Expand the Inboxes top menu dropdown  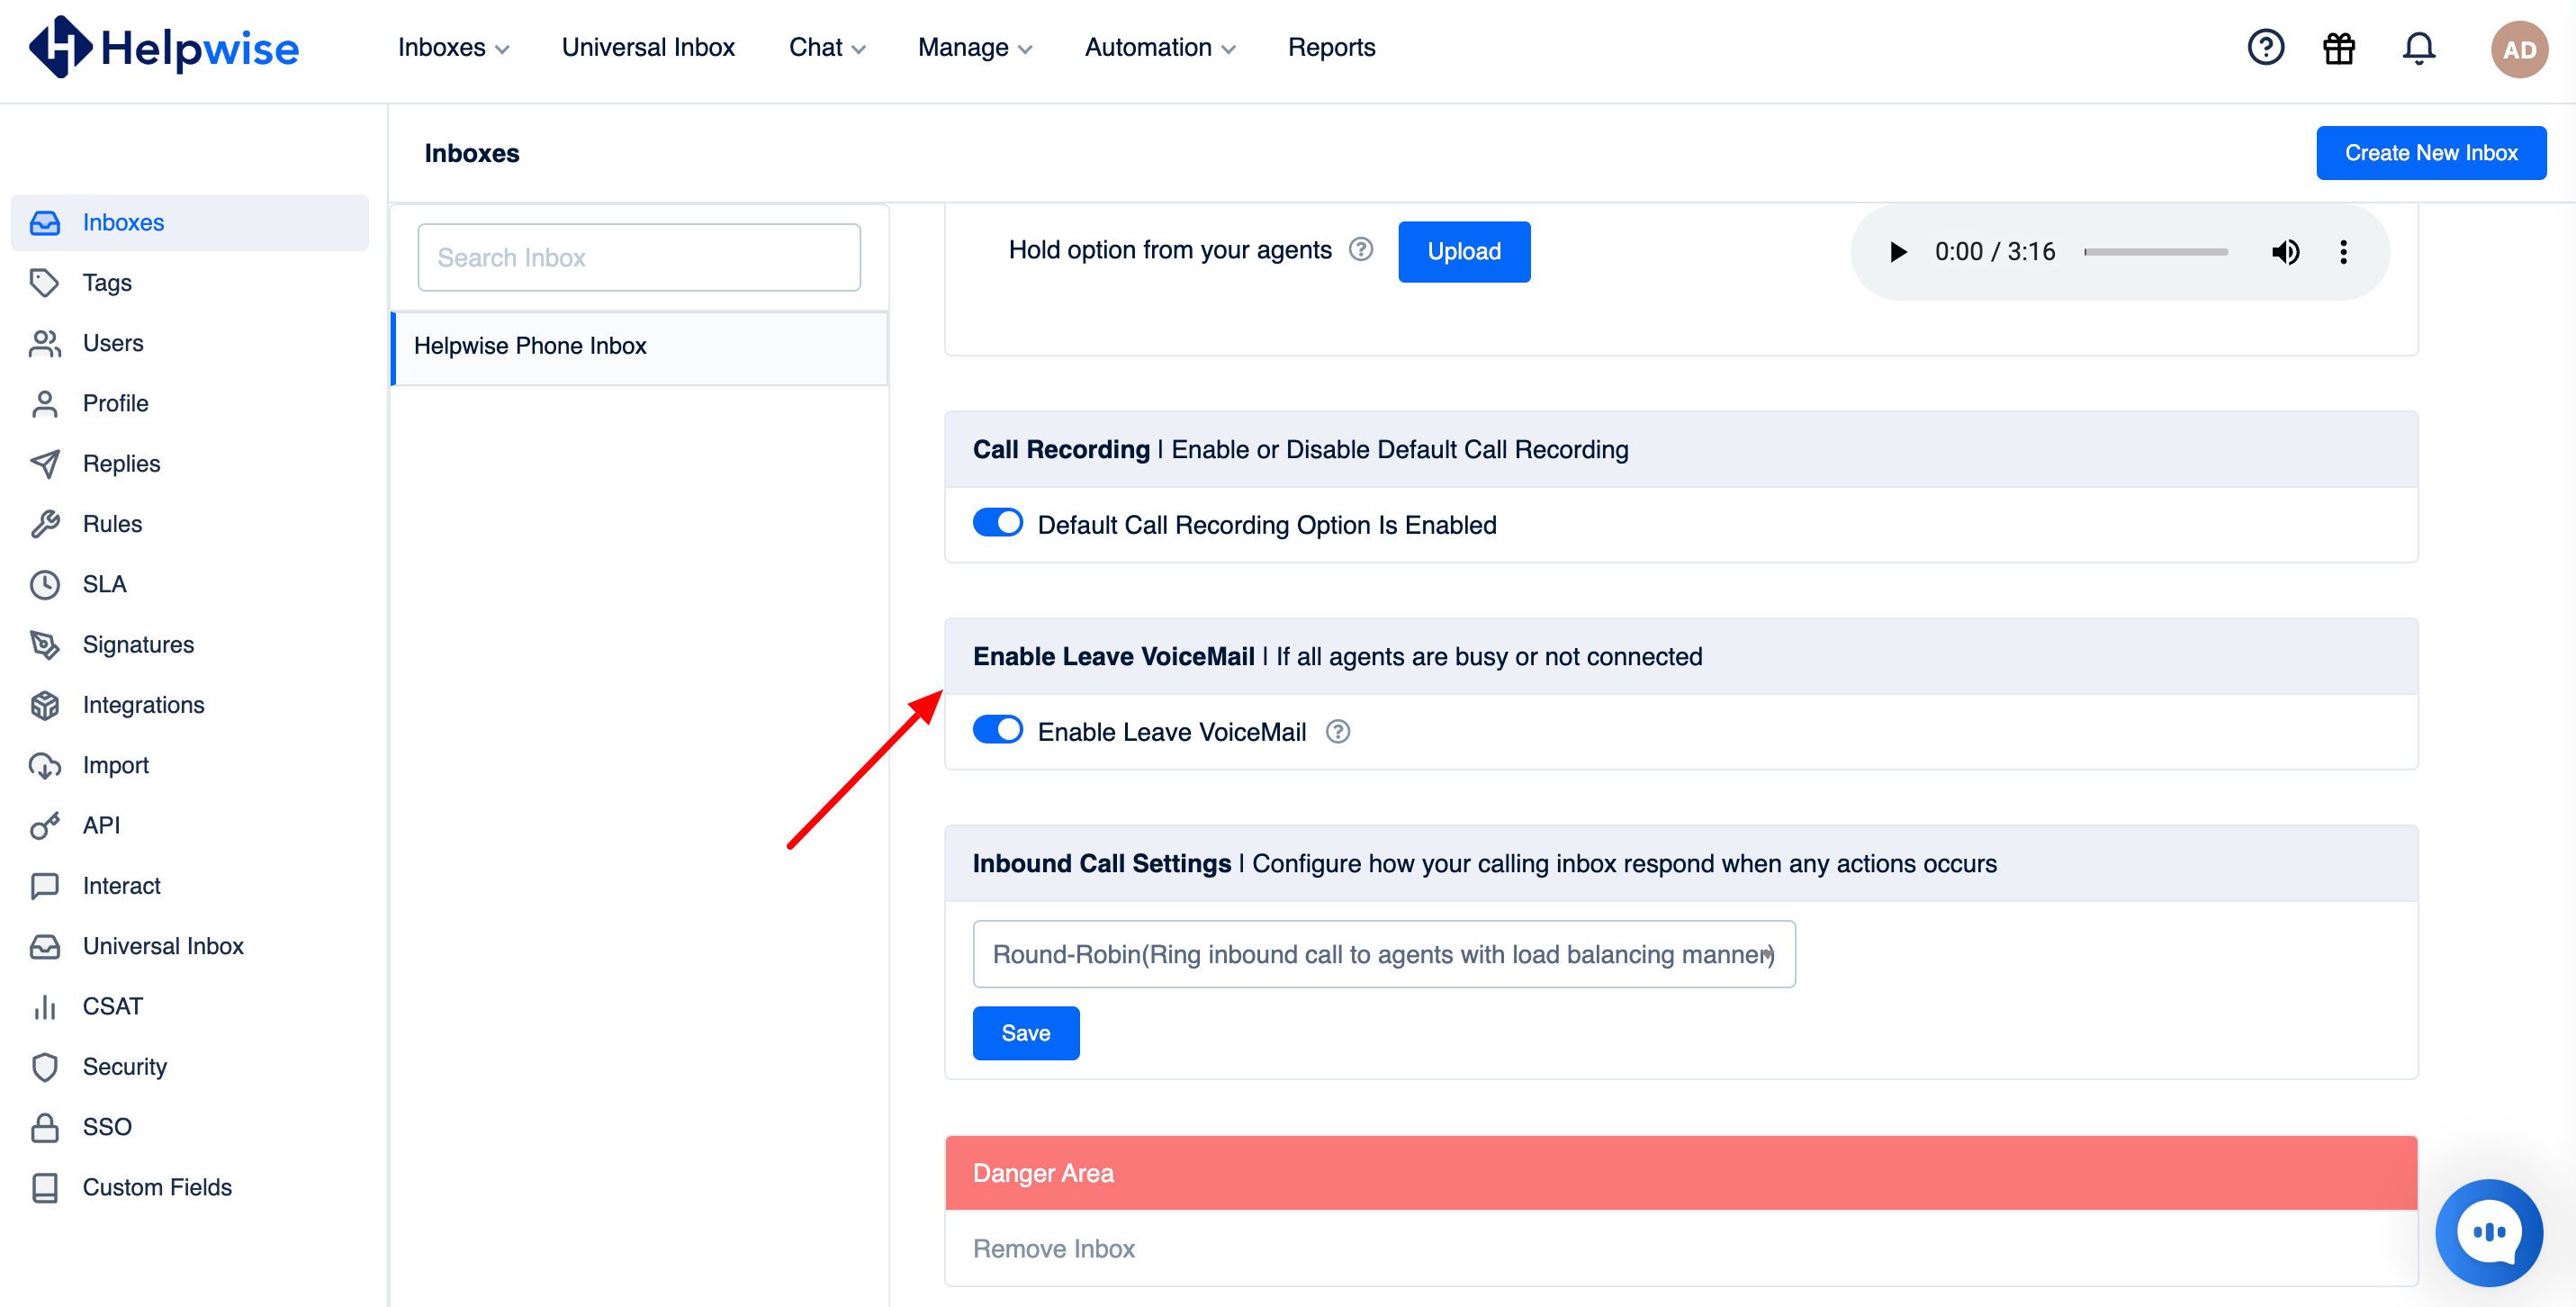coord(453,47)
